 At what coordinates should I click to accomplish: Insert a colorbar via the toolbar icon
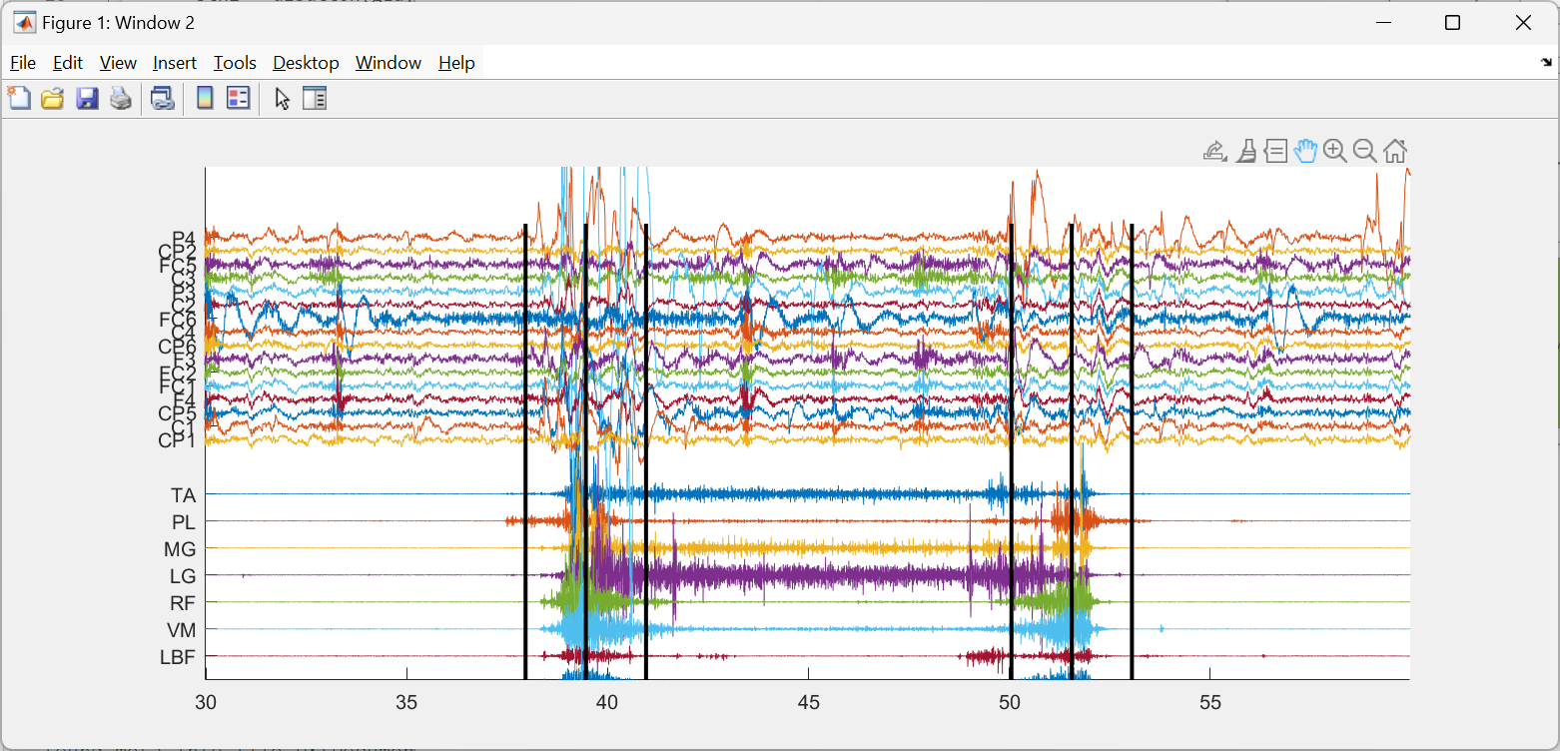point(205,98)
